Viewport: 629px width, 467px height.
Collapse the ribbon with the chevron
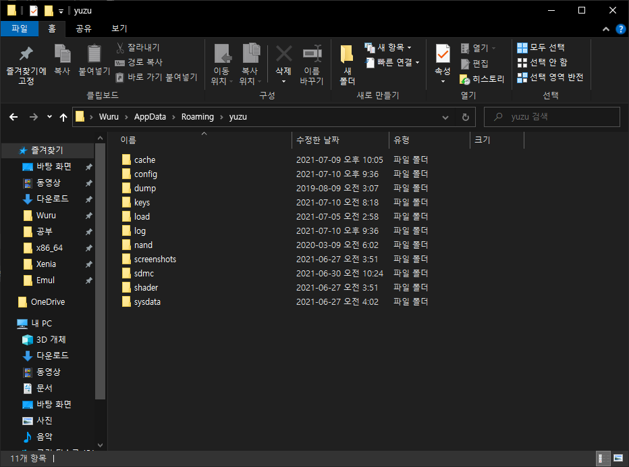[x=606, y=29]
